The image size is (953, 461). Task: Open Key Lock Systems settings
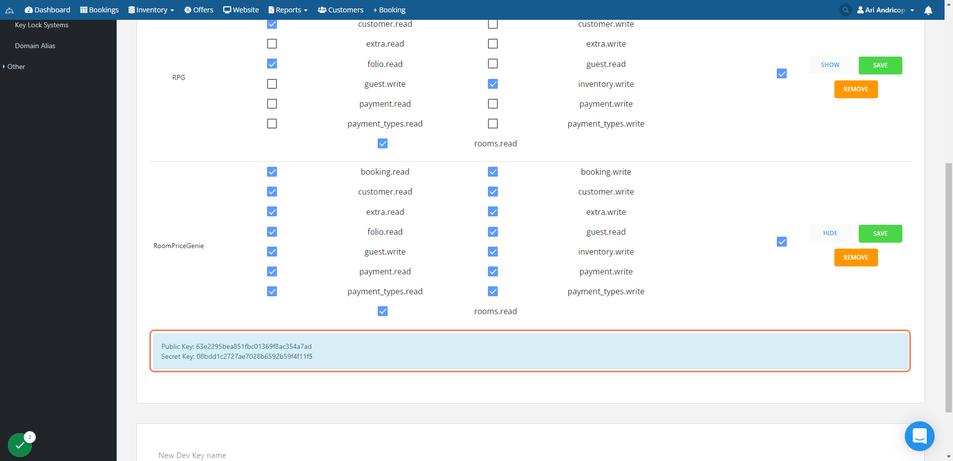42,25
